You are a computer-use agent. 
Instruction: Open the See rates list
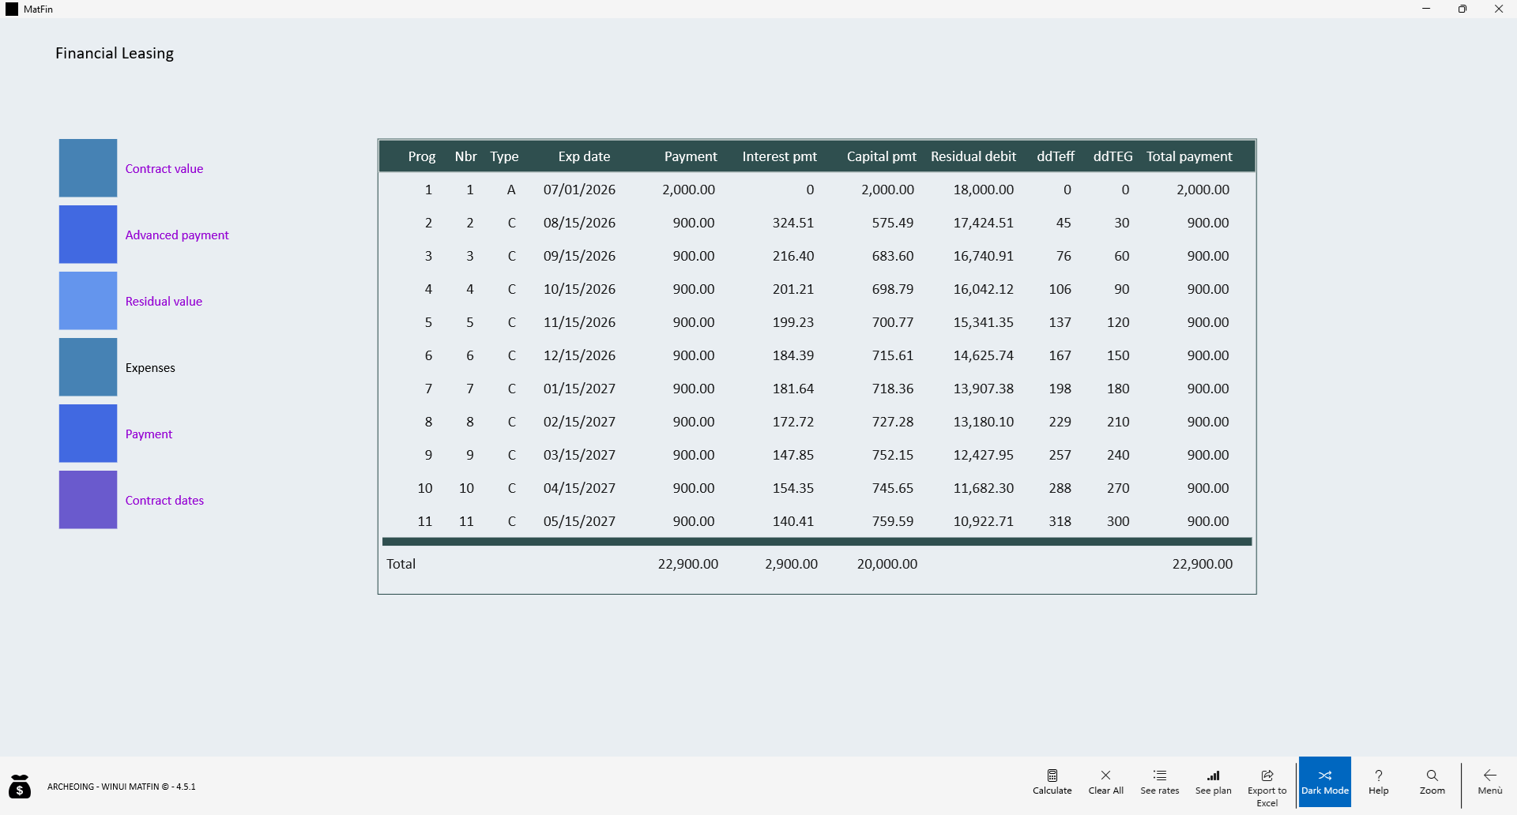coord(1159,782)
